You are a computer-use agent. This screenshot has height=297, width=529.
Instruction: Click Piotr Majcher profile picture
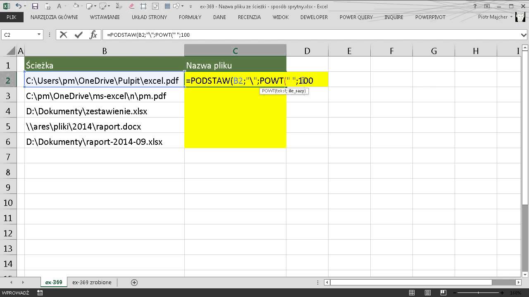[x=521, y=17]
